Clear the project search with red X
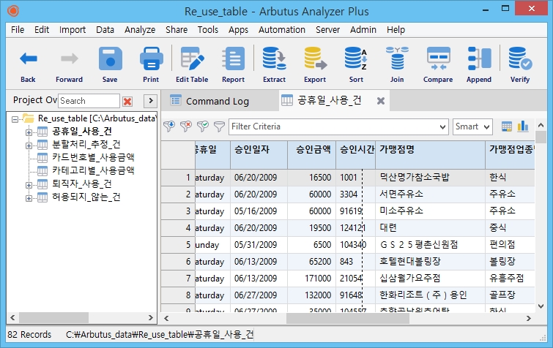The height and width of the screenshot is (348, 553). [x=127, y=102]
